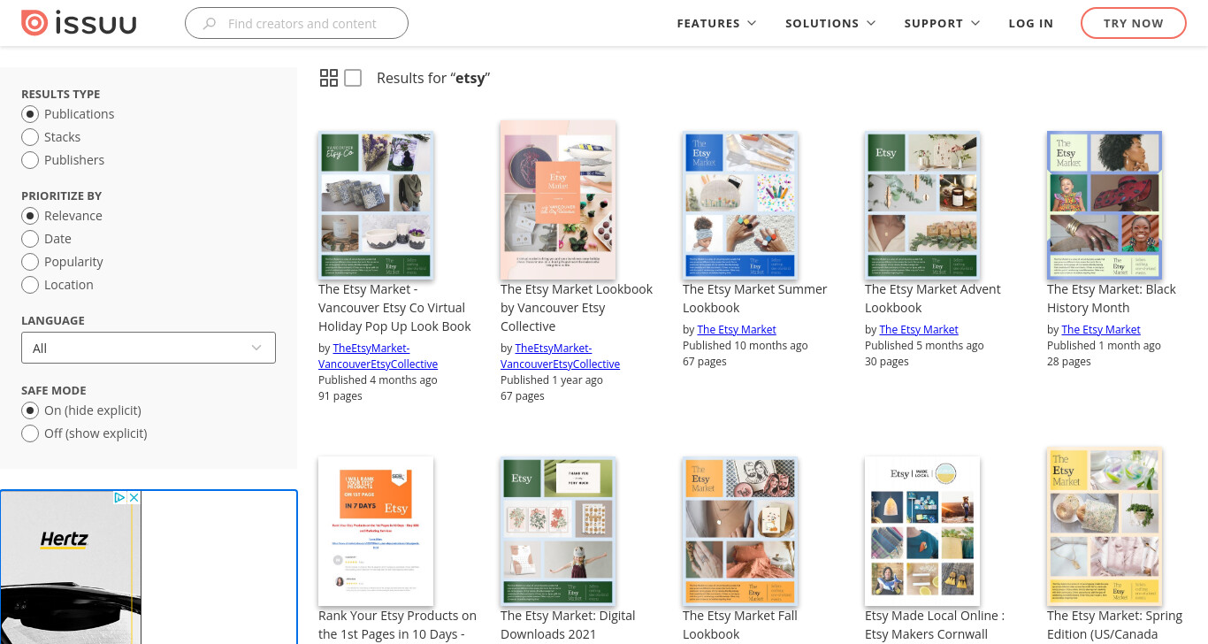This screenshot has height=644, width=1208.
Task: Open Etsy Market Black History Month cover
Action: [x=1105, y=205]
